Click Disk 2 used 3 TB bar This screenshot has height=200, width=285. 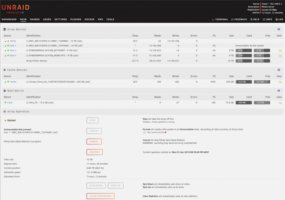[244, 51]
